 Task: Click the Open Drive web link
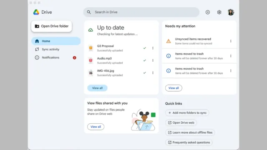tap(181, 122)
